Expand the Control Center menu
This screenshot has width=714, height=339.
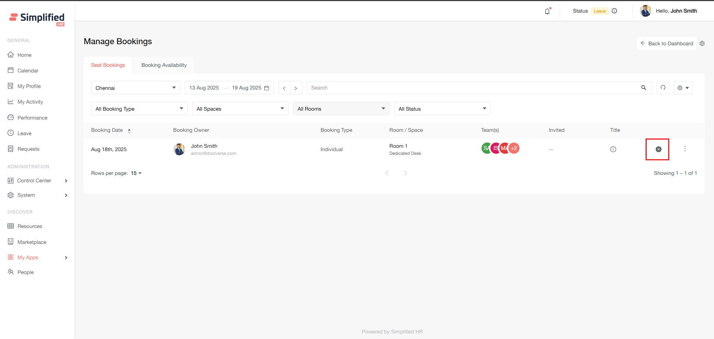[x=37, y=180]
